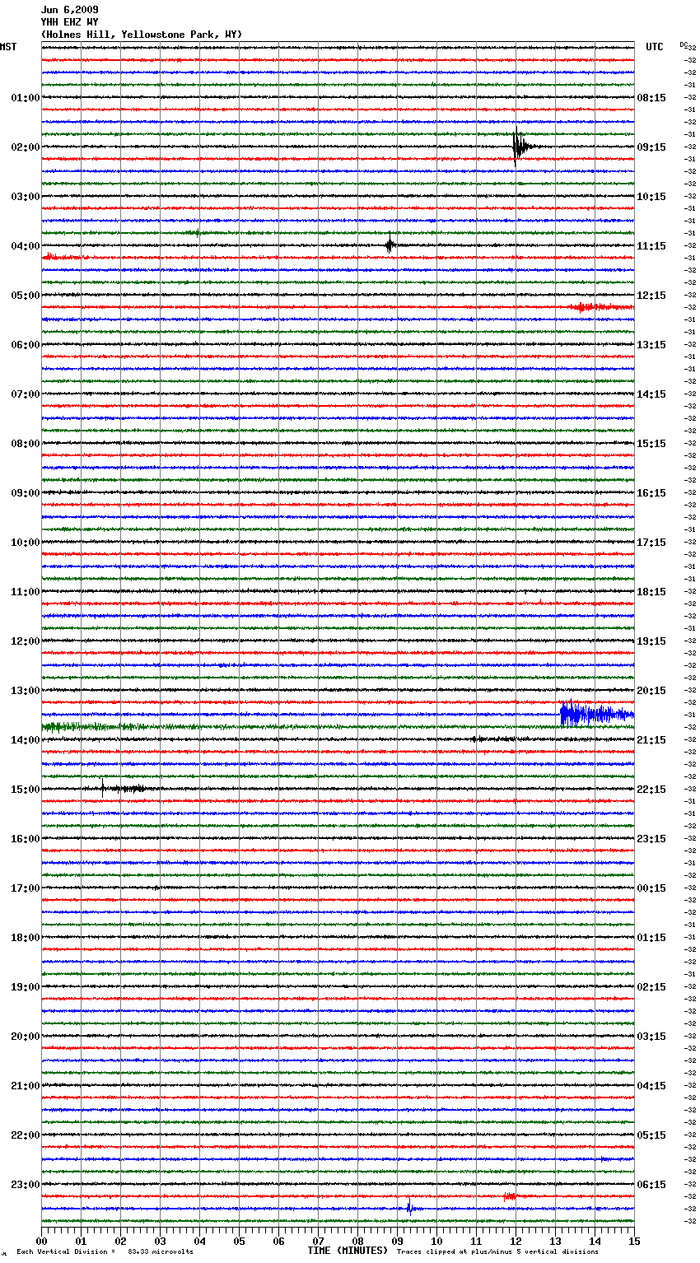Click the '19:00' MST time label
Screen dimensions: 700x1263
coord(26,987)
